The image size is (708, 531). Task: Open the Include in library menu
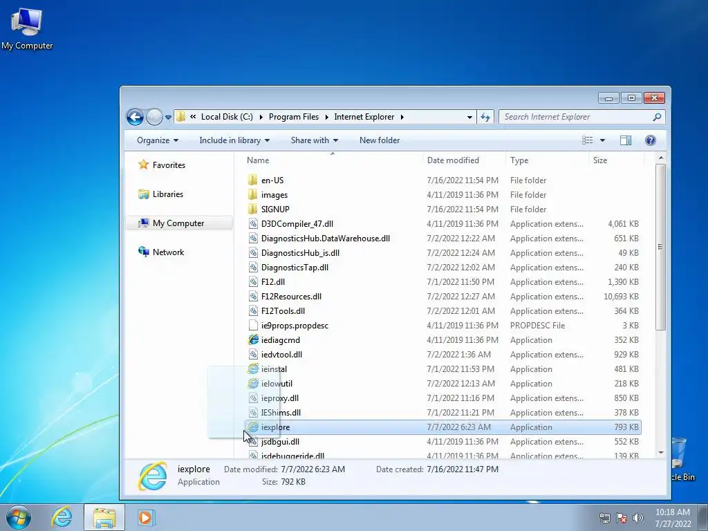234,140
